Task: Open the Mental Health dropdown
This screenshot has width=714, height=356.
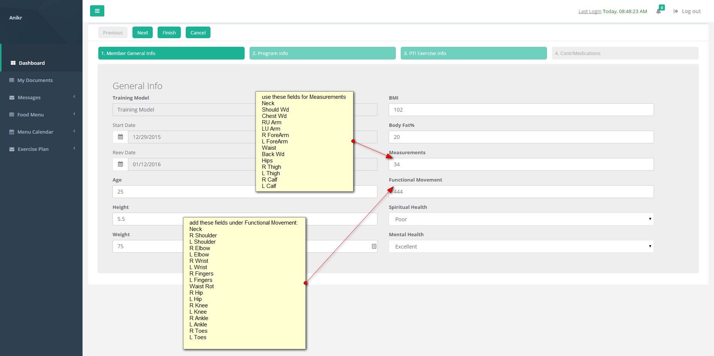Action: coord(521,246)
